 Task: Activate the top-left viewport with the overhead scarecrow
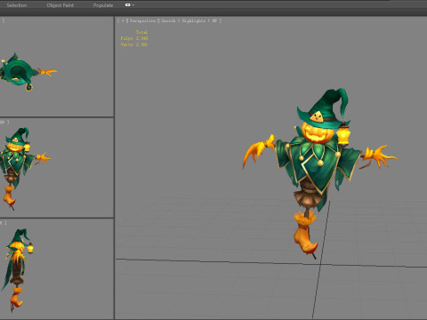[x=57, y=67]
